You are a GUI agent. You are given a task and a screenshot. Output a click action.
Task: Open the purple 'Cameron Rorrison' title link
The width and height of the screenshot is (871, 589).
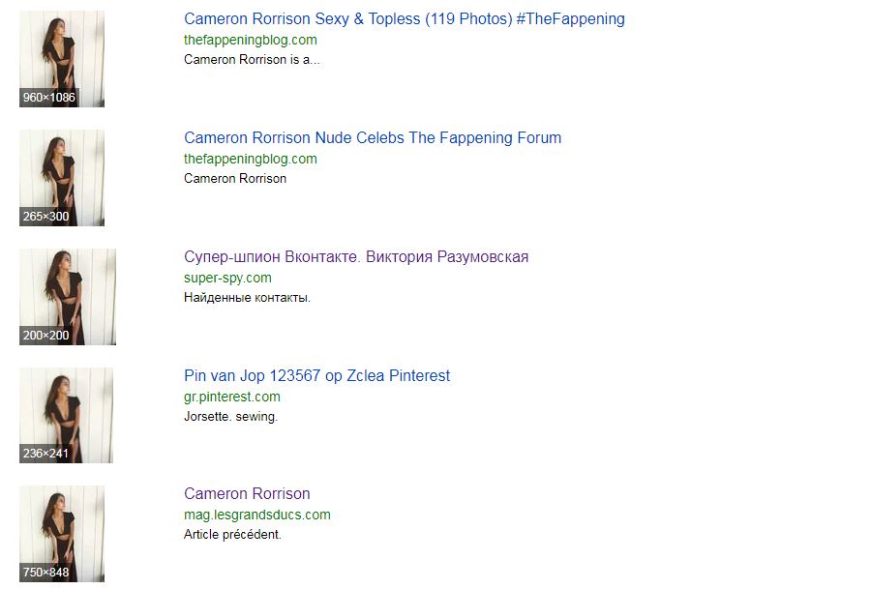(x=247, y=494)
